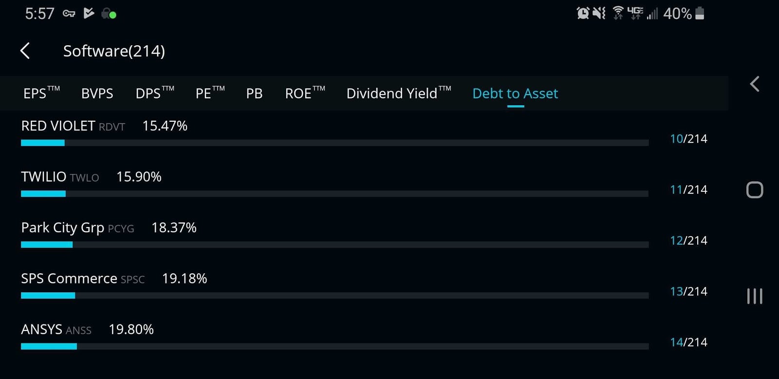Switch to the BVPS tab
Screen dimensions: 779x379
tap(97, 93)
